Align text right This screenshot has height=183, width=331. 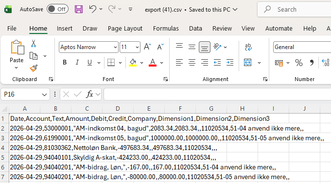click(x=204, y=63)
